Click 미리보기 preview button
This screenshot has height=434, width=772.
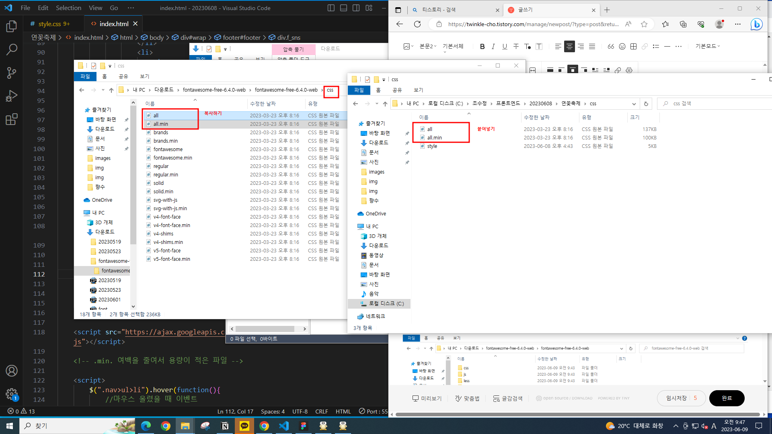[427, 398]
